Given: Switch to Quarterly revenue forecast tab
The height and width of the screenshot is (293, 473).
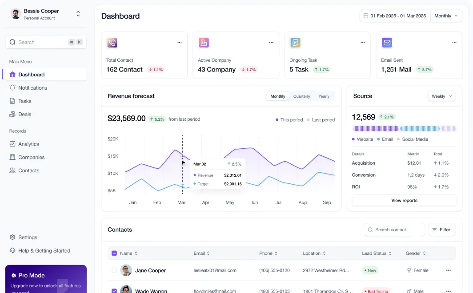Looking at the screenshot, I should pyautogui.click(x=301, y=96).
